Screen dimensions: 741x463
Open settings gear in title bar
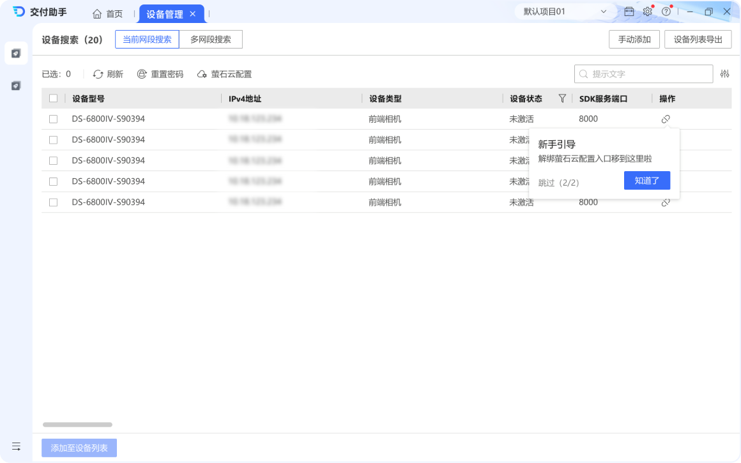(648, 11)
